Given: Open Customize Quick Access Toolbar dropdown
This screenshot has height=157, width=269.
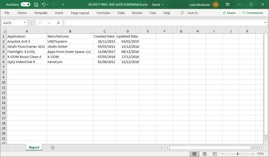Looking at the screenshot, I should click(x=63, y=5).
